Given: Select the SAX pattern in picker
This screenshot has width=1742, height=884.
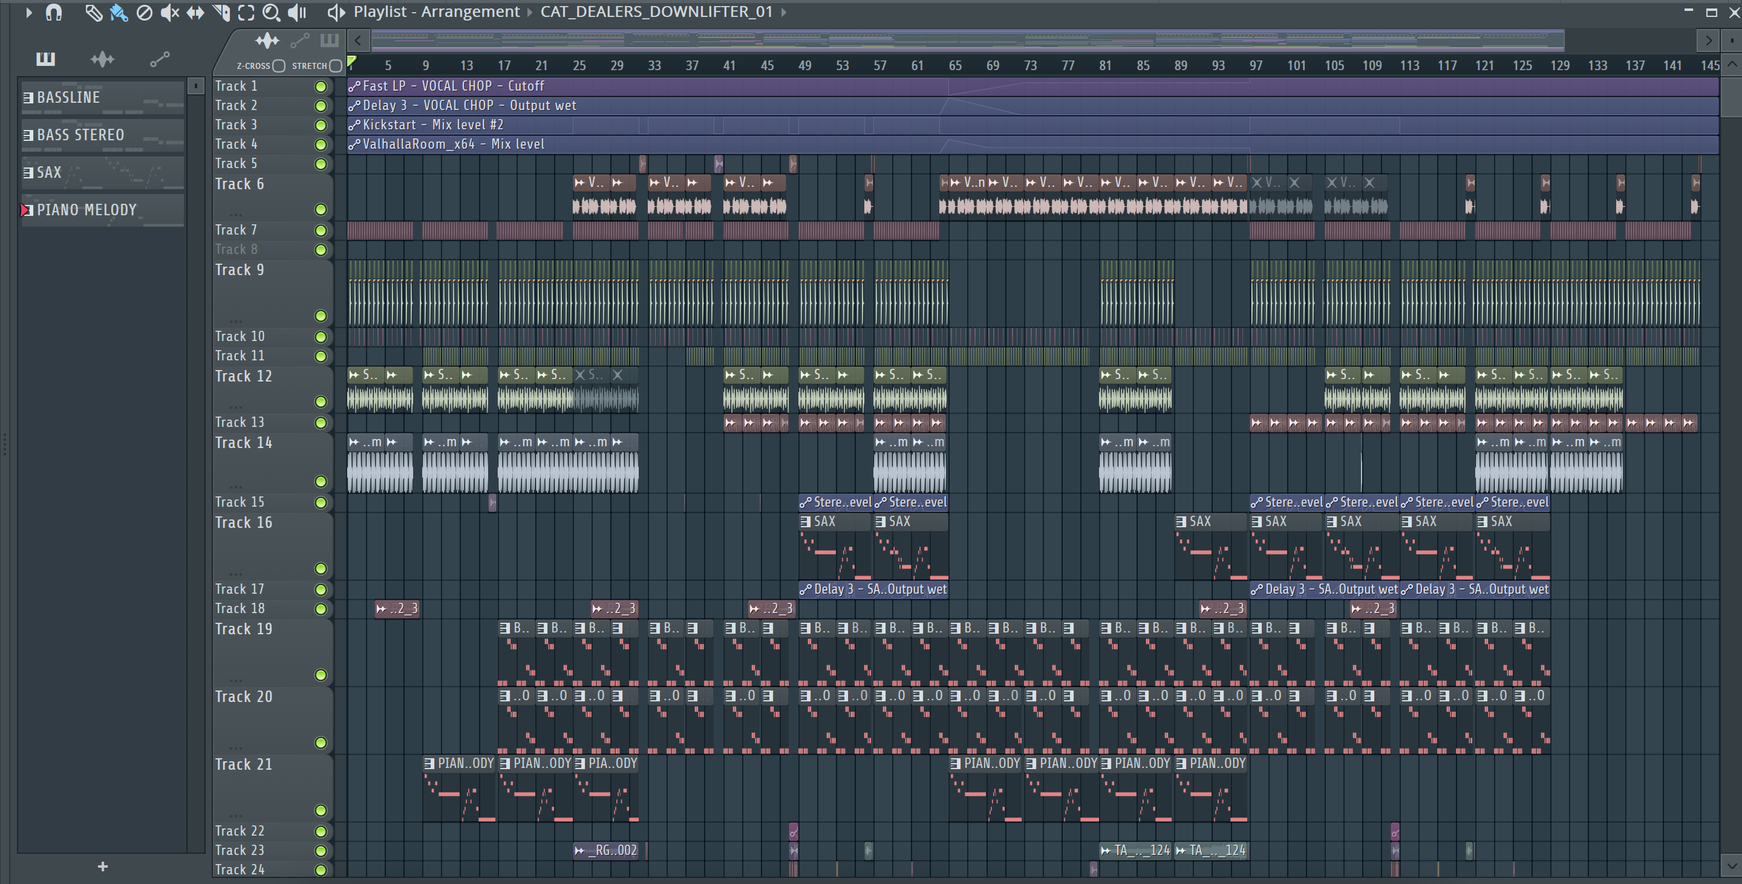Looking at the screenshot, I should tap(102, 173).
